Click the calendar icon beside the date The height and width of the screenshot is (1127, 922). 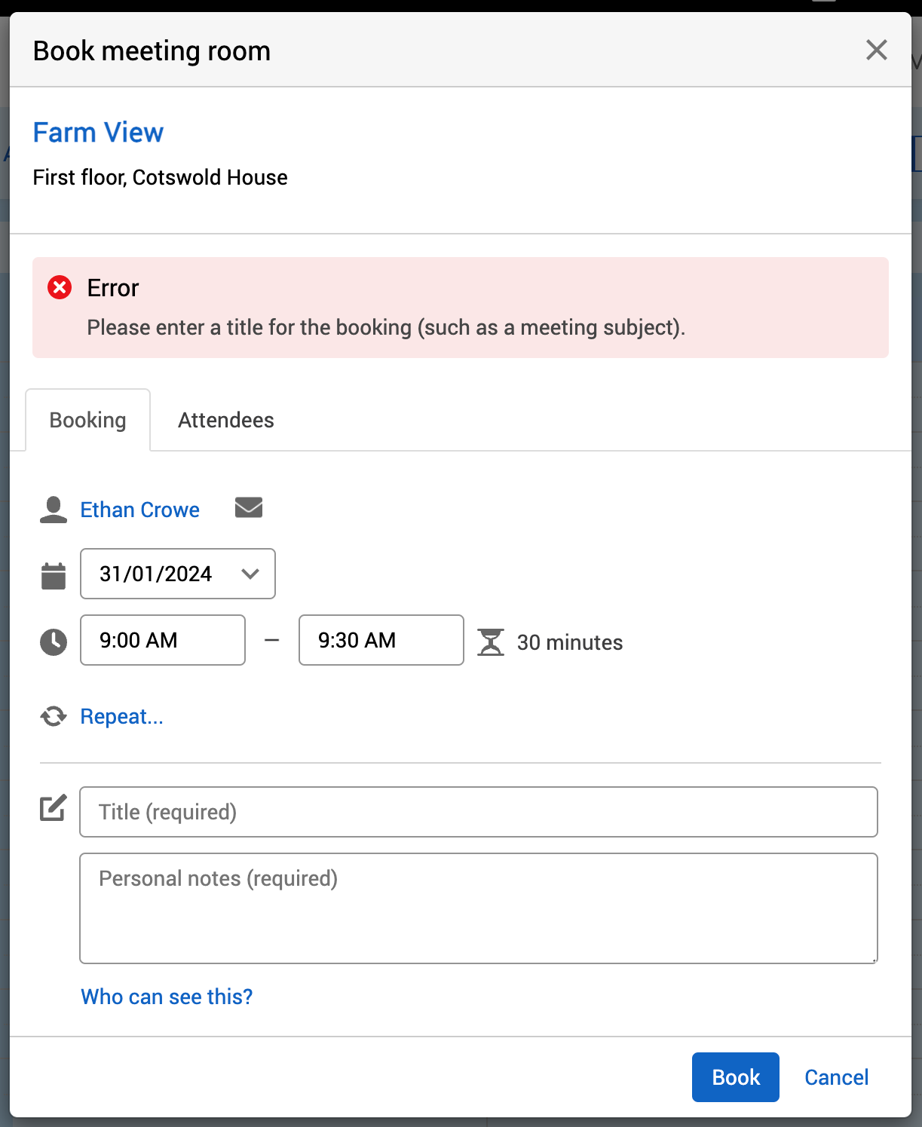pyautogui.click(x=53, y=575)
